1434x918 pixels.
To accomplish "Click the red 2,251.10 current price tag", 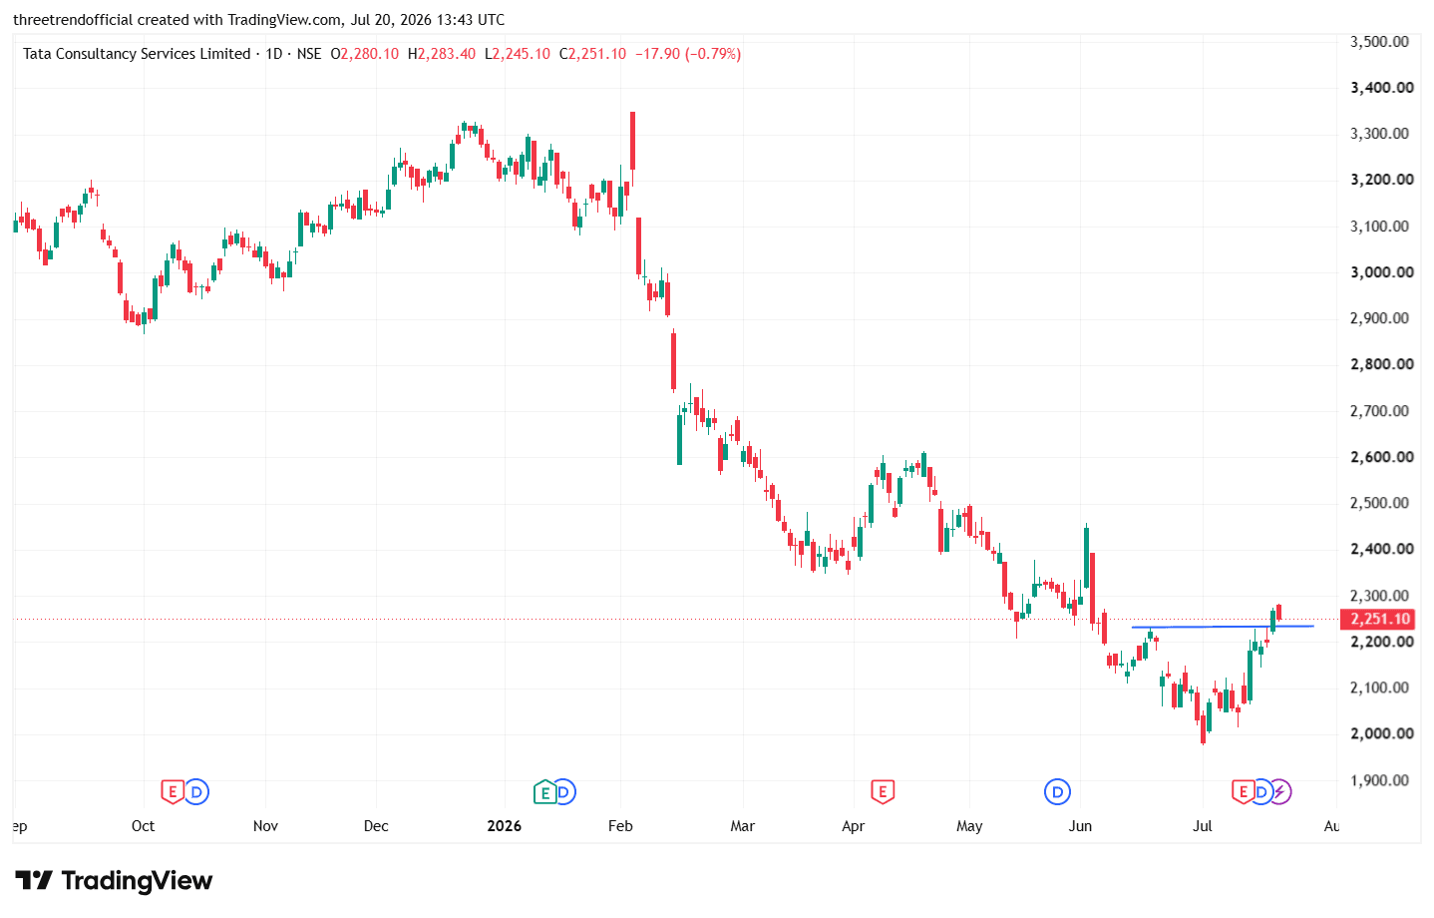I will pyautogui.click(x=1380, y=620).
